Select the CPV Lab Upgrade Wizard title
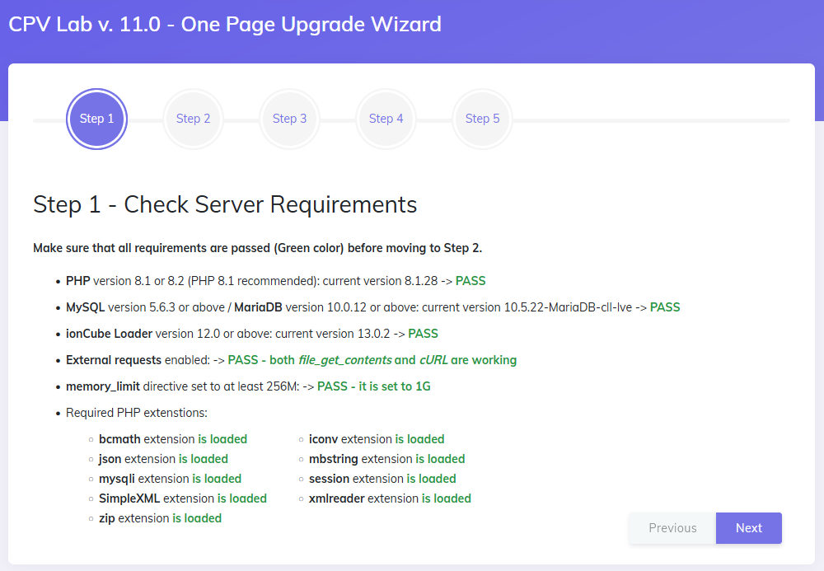Screen dimensions: 824x571 coord(225,24)
